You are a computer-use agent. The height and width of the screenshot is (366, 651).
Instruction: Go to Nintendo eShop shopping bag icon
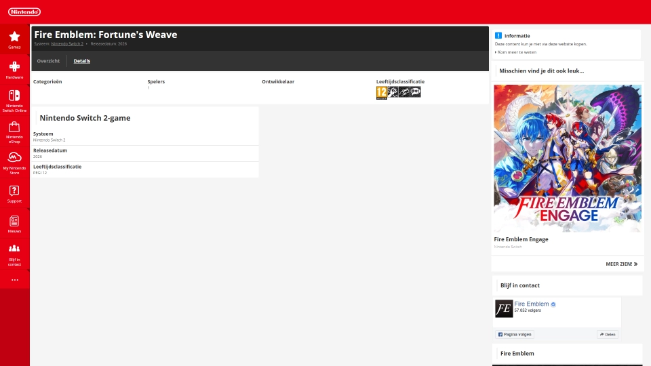(14, 127)
